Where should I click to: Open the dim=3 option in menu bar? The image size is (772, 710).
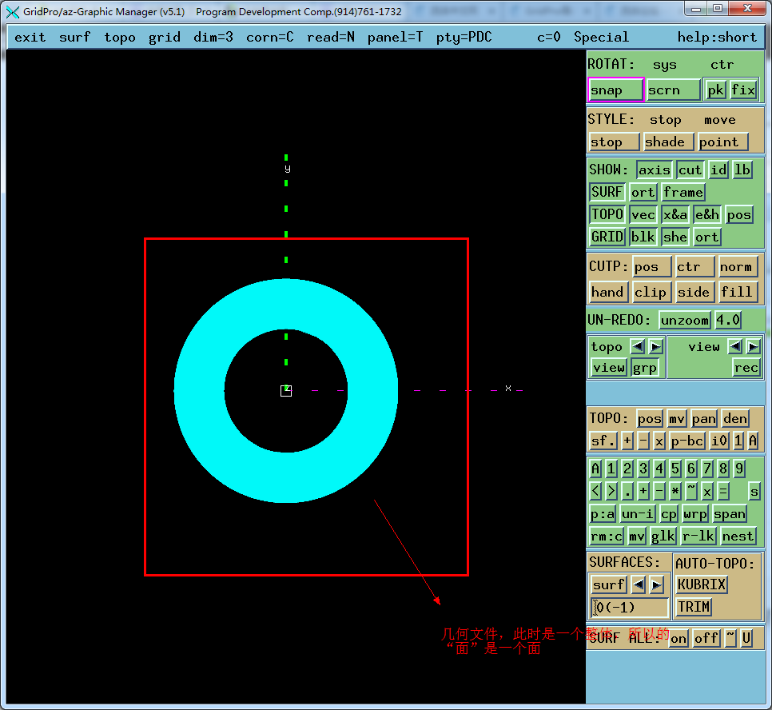[213, 38]
